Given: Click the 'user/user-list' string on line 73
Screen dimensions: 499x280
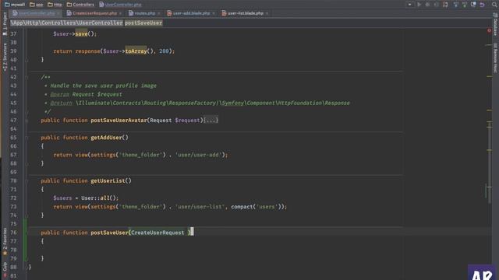Looking at the screenshot, I should [x=200, y=207].
